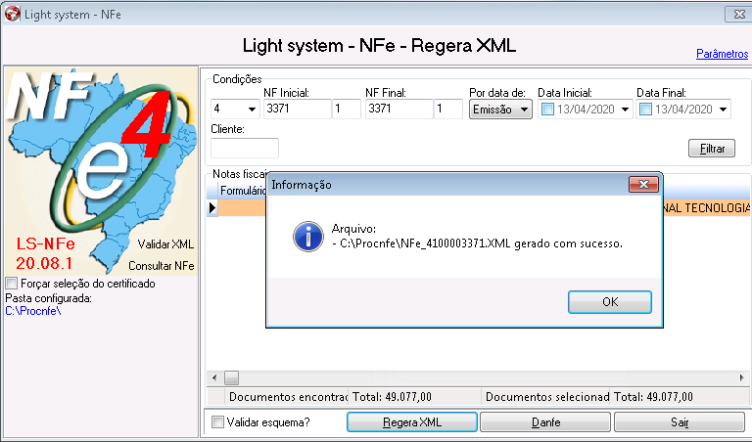Screen dimensions: 752x442
Task: Toggle the Data Final checkbox
Action: click(x=645, y=110)
